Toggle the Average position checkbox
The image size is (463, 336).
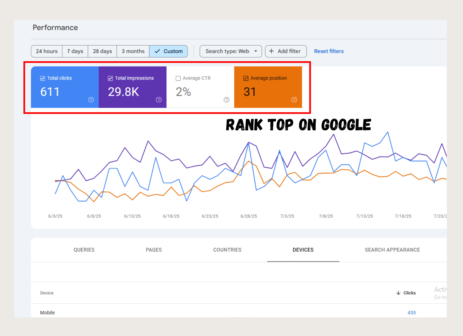(x=246, y=78)
